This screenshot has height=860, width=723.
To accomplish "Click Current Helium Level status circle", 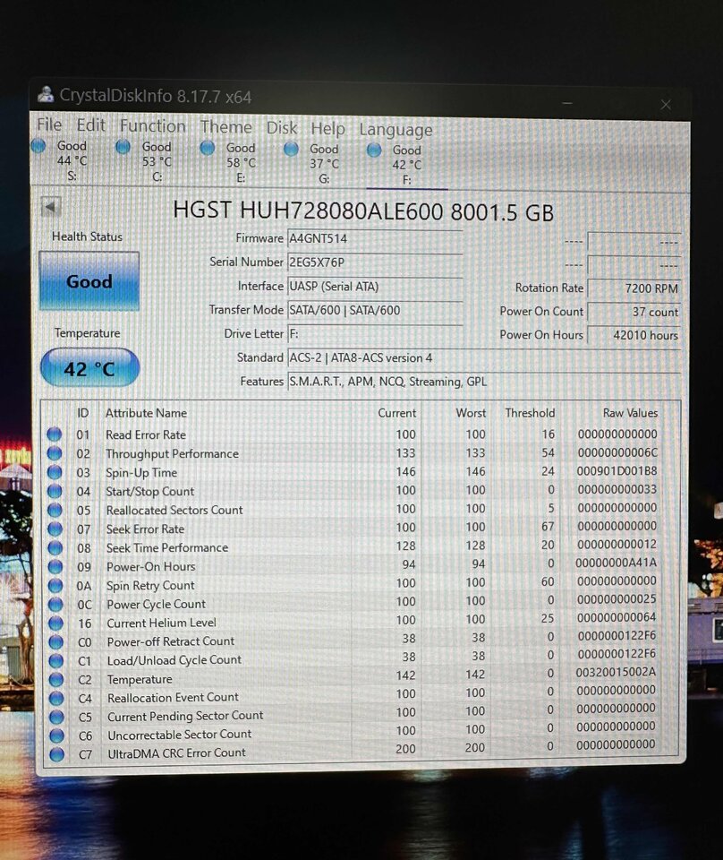I will click(55, 623).
